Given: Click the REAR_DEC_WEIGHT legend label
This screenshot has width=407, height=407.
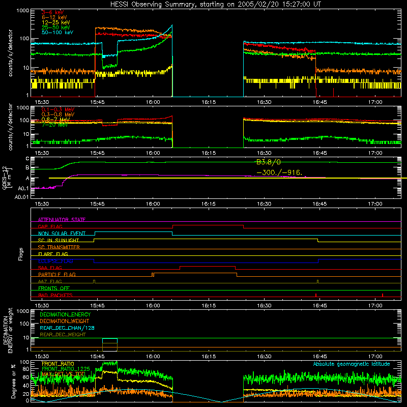Looking at the screenshot, I should tap(63, 335).
